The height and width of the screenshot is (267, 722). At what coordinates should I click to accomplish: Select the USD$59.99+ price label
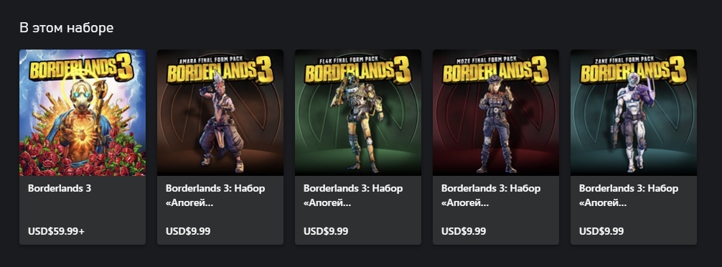(56, 231)
